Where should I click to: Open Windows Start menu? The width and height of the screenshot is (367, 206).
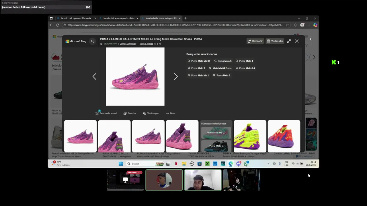121,164
